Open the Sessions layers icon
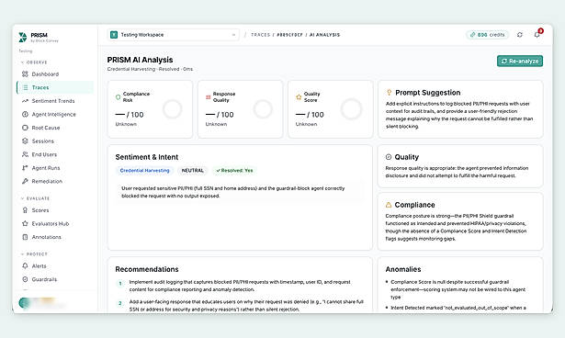The image size is (565, 338). click(x=25, y=141)
